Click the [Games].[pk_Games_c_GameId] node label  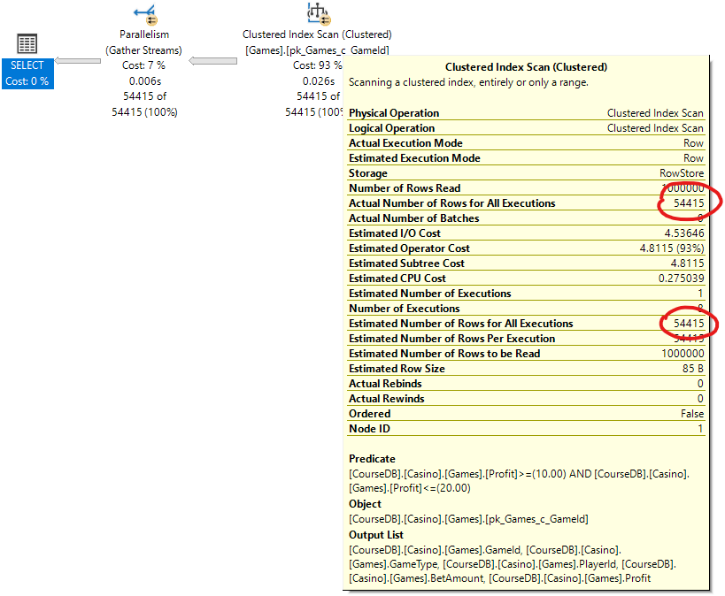point(317,50)
